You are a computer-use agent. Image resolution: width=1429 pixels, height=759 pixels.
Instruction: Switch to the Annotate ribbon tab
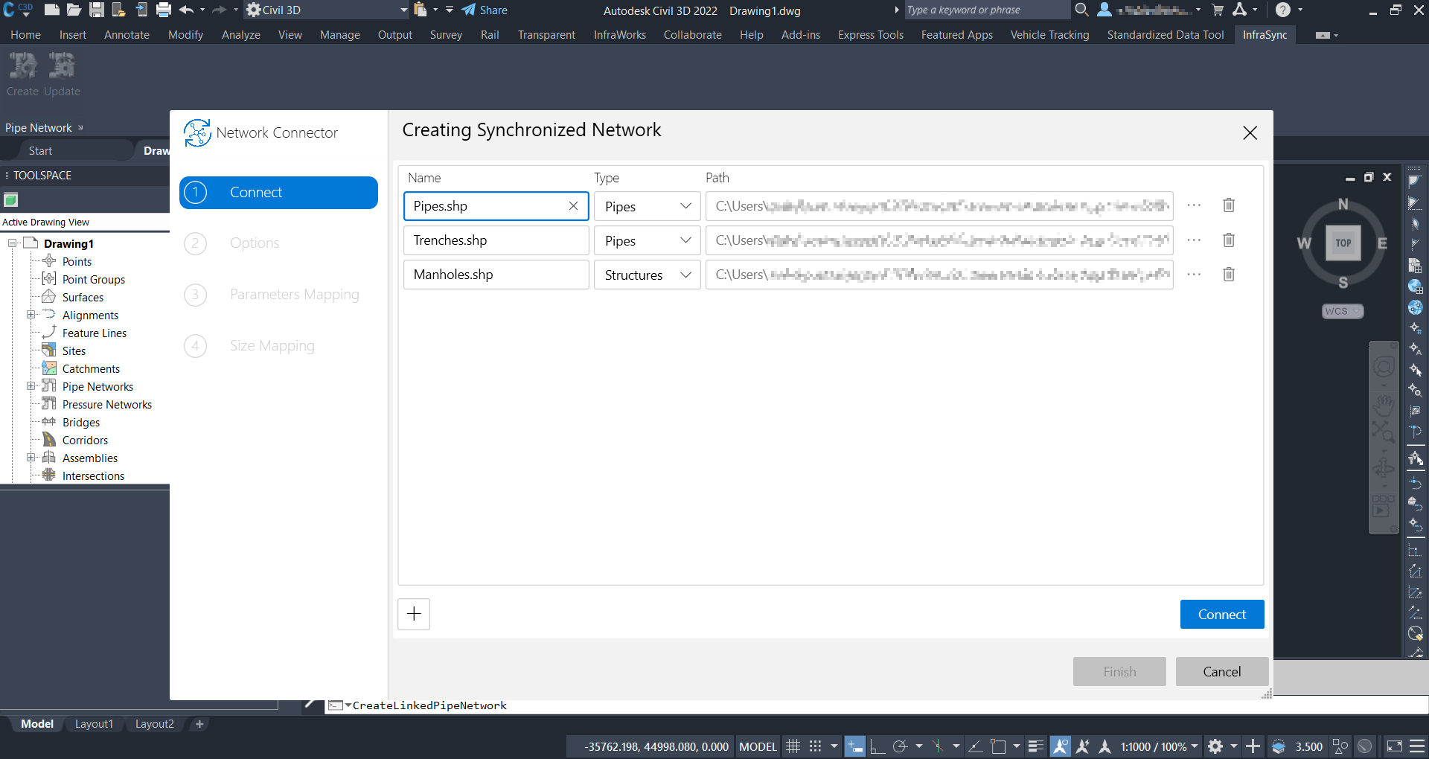pyautogui.click(x=127, y=35)
